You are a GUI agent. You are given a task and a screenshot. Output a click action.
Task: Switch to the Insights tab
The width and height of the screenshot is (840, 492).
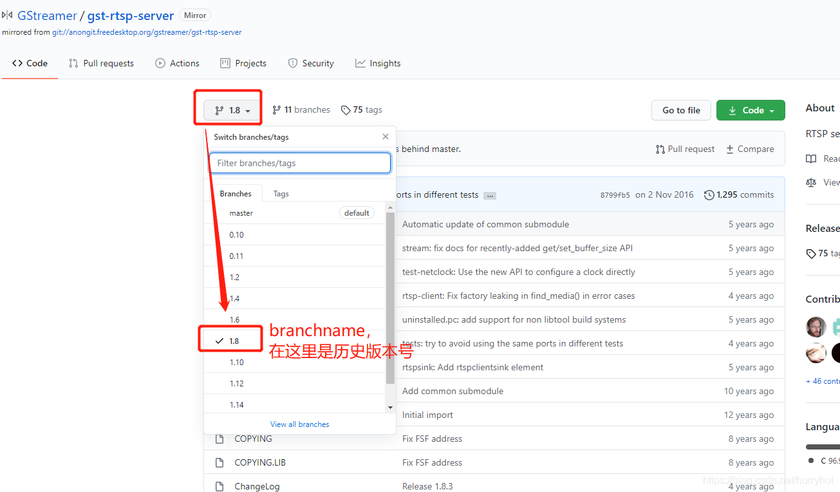378,63
